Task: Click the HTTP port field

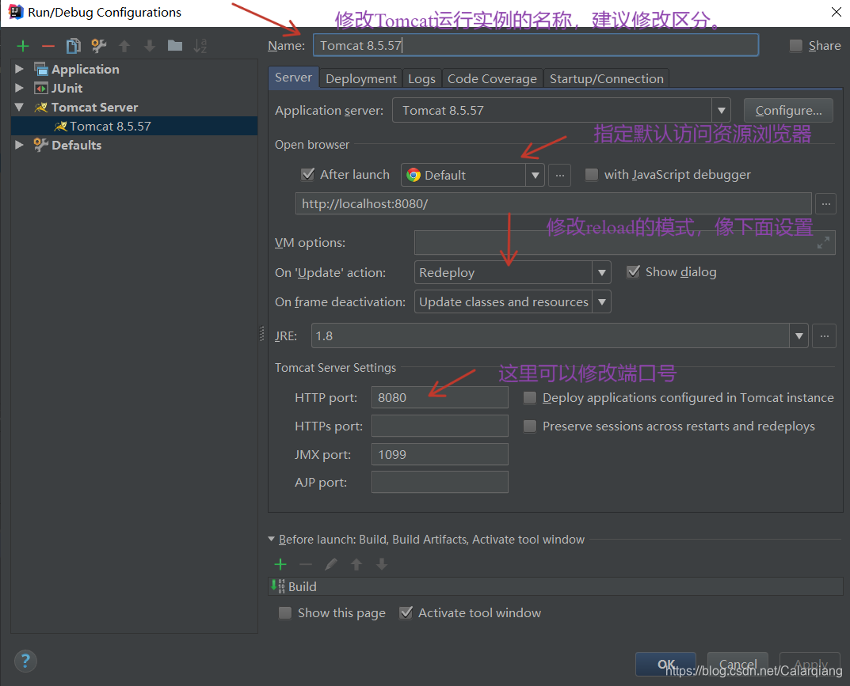Action: click(440, 397)
